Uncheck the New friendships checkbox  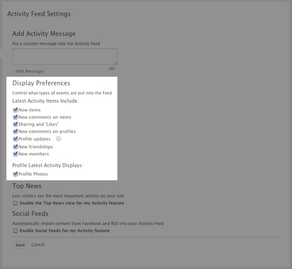[x=15, y=147]
